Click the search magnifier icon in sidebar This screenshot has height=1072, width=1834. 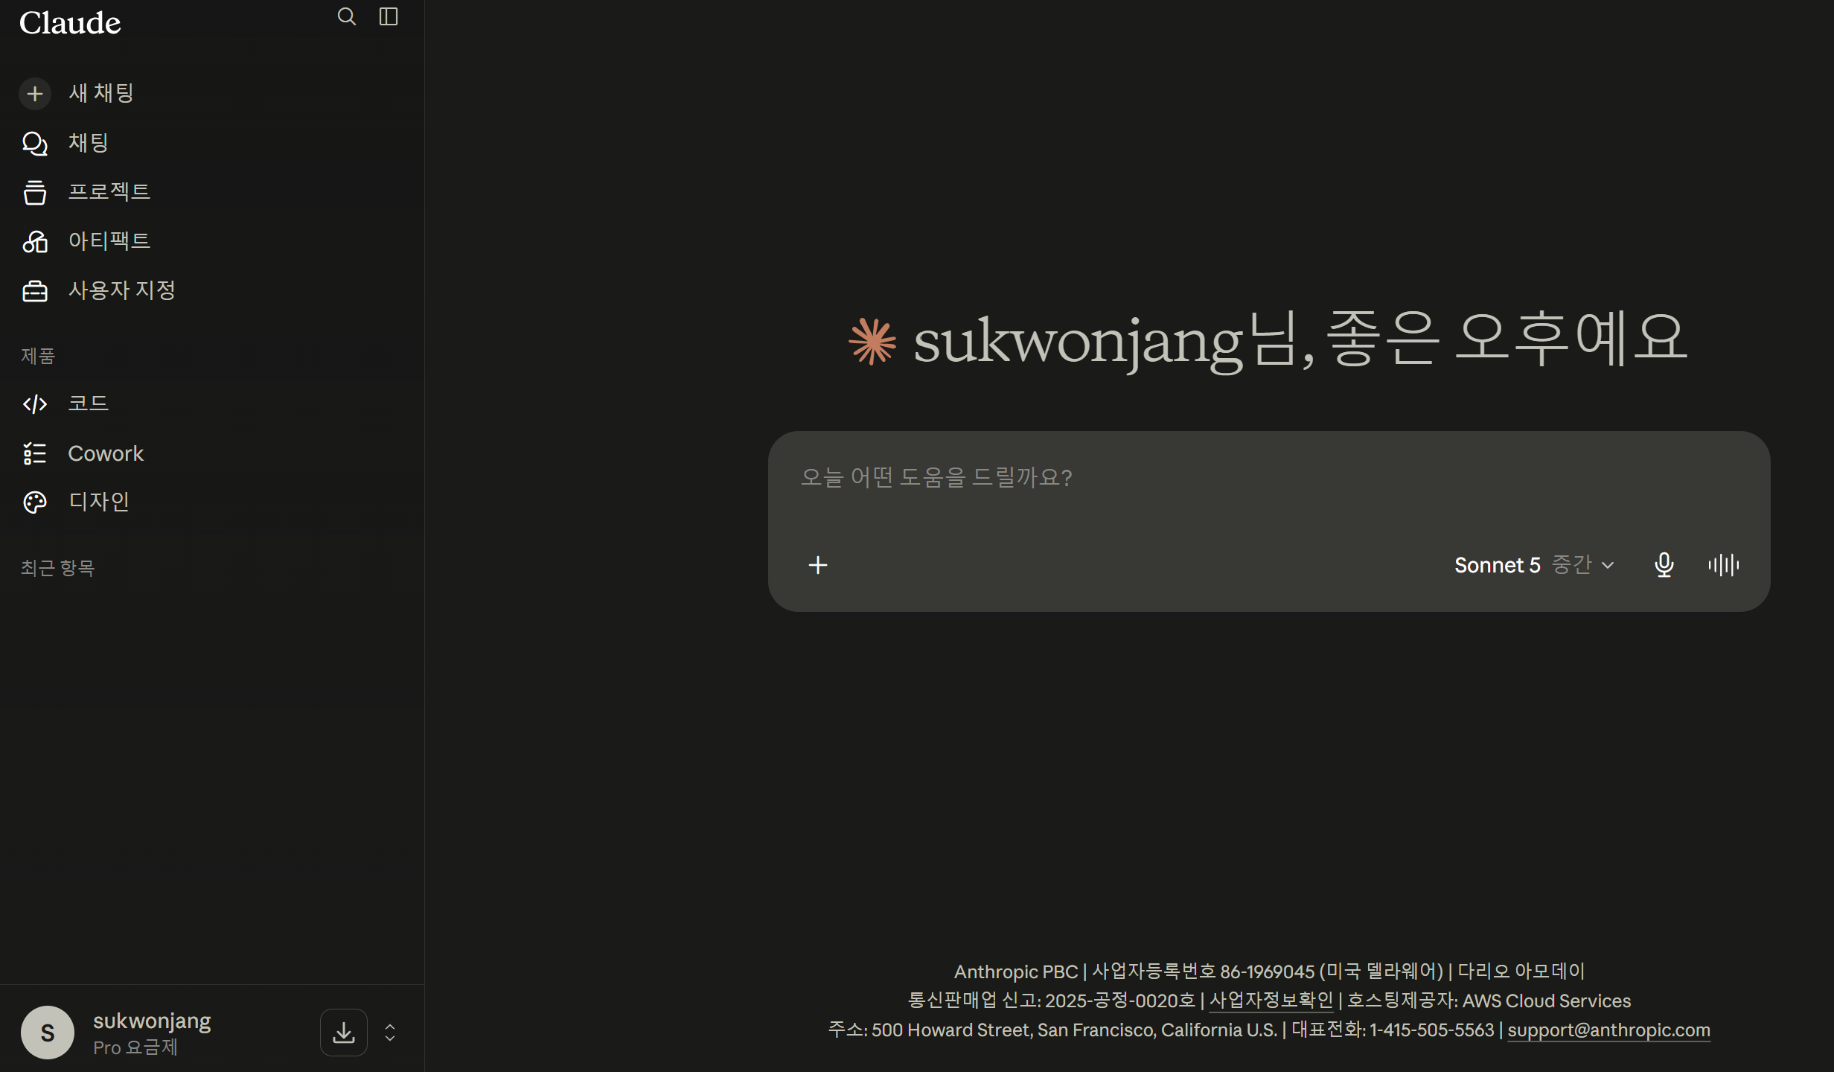tap(347, 16)
